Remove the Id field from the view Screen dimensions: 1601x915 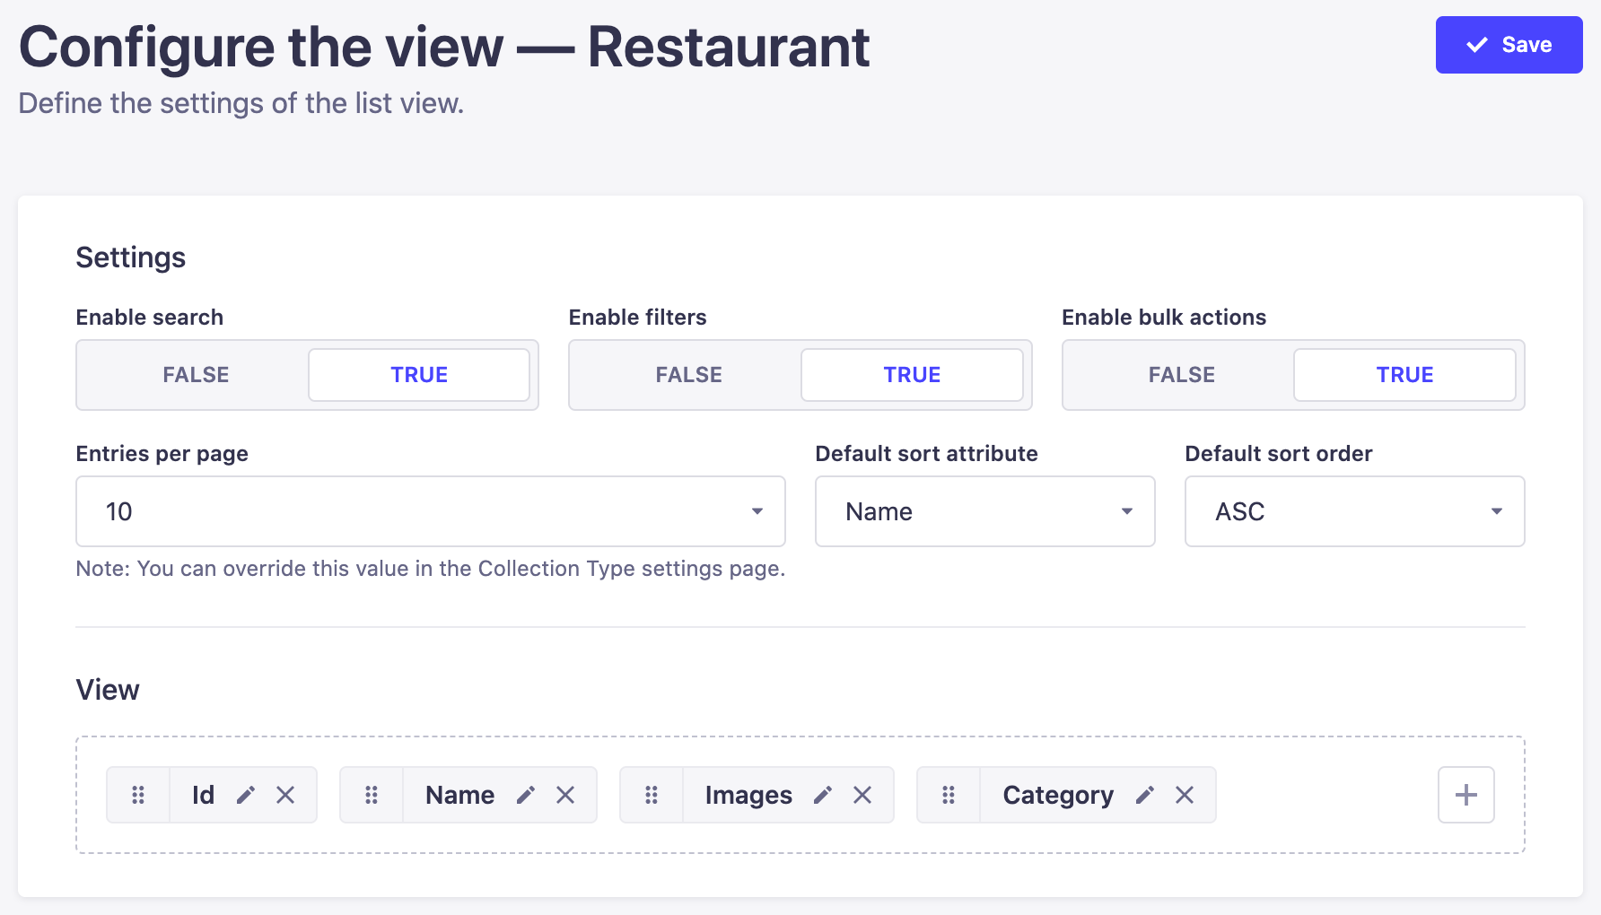coord(286,795)
